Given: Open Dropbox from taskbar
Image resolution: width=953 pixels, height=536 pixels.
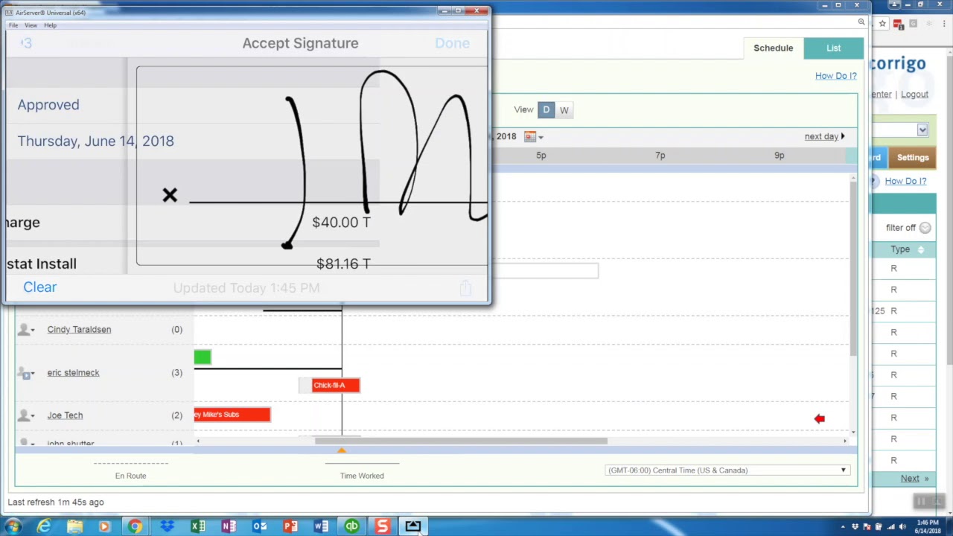Looking at the screenshot, I should point(167,526).
